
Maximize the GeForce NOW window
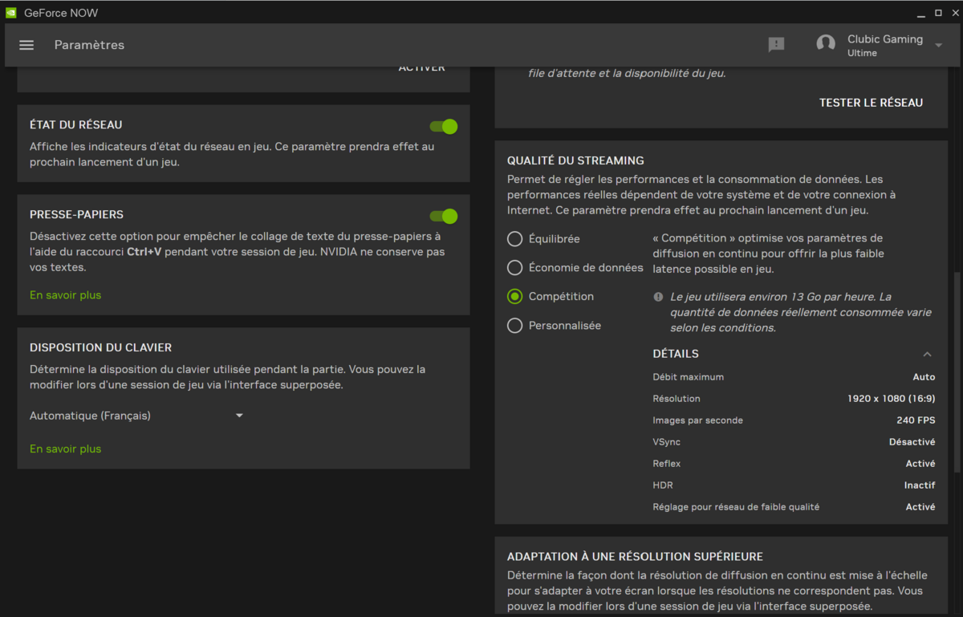pyautogui.click(x=938, y=13)
